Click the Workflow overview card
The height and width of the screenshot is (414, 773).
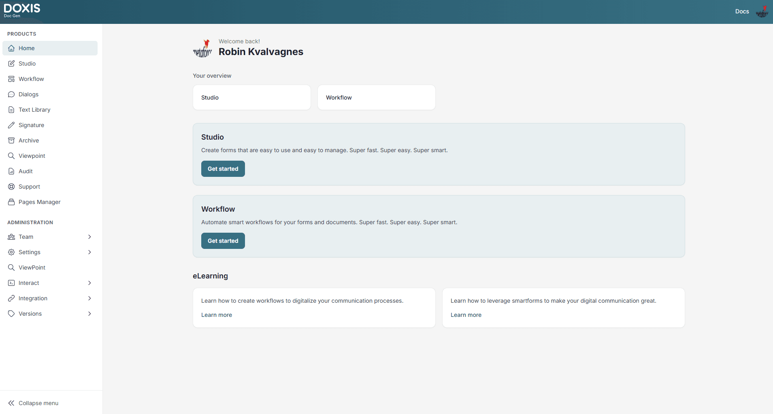[x=376, y=98]
